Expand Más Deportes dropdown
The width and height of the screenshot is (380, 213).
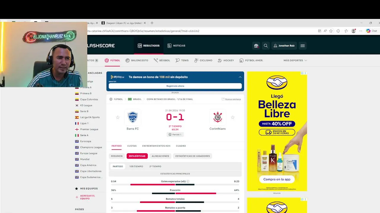click(295, 60)
